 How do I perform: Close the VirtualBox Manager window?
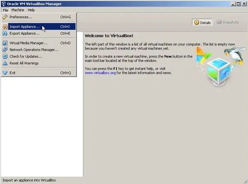(x=244, y=4)
